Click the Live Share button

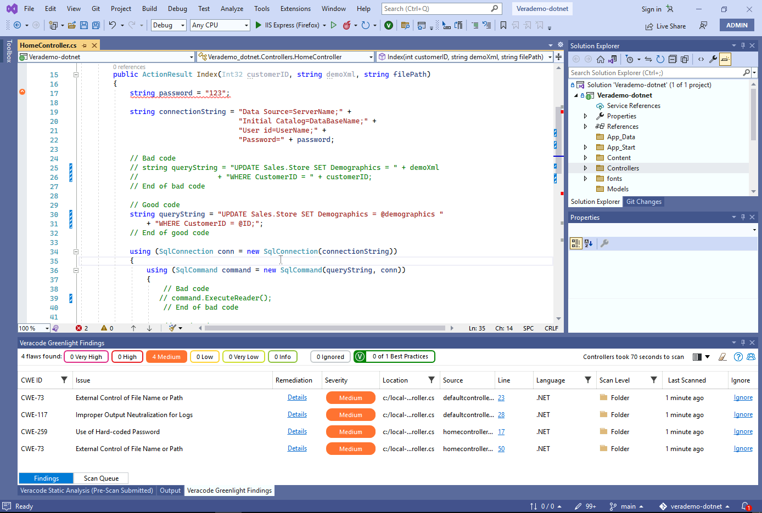click(x=665, y=26)
